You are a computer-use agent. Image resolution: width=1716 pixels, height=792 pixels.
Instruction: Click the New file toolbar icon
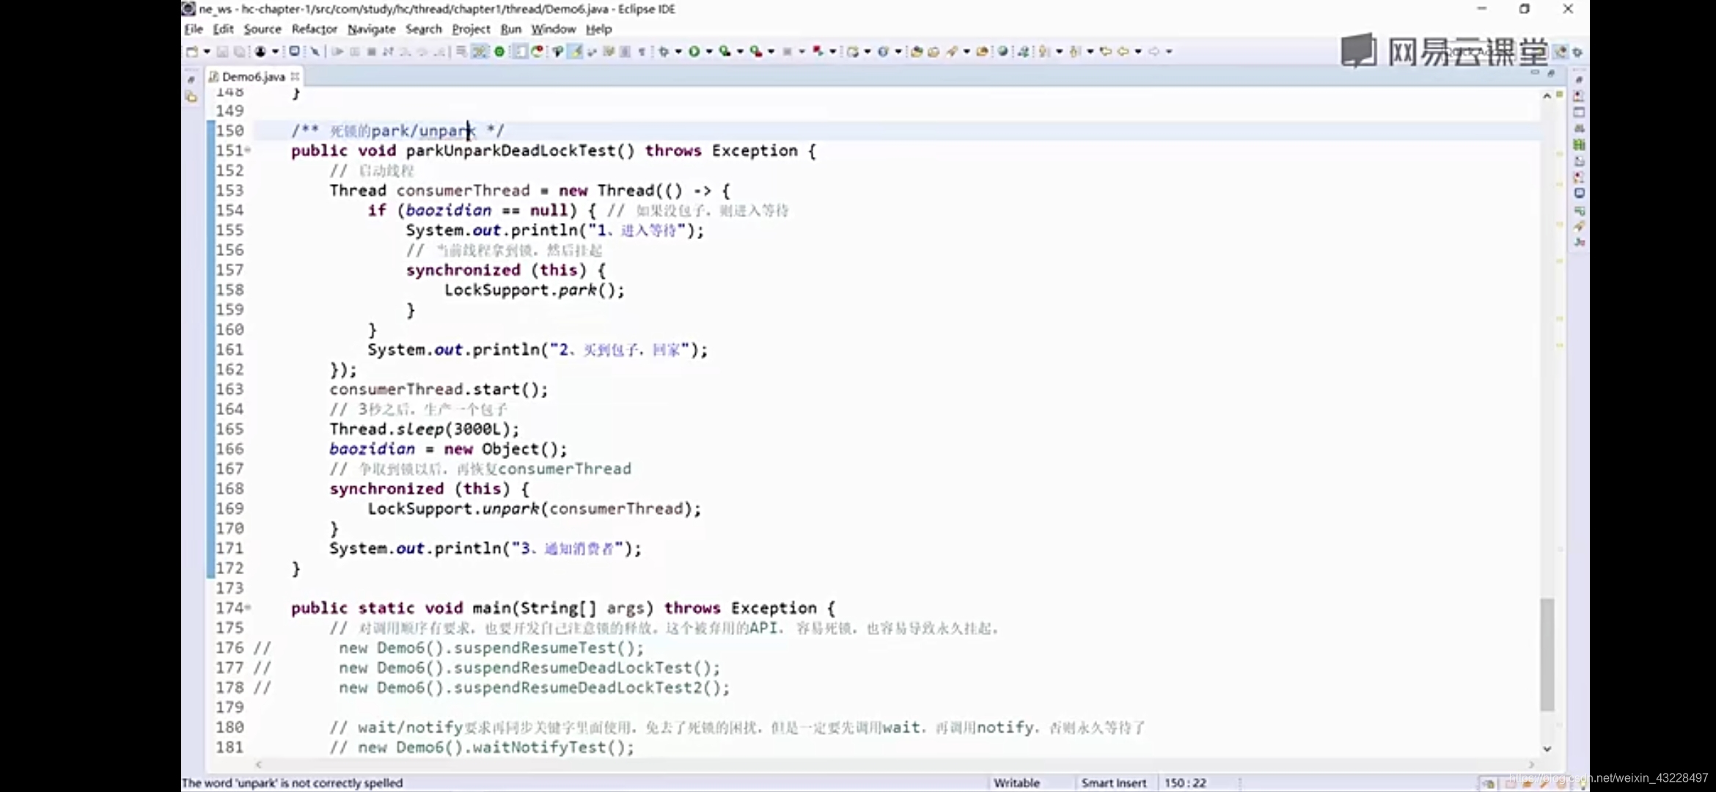point(191,51)
